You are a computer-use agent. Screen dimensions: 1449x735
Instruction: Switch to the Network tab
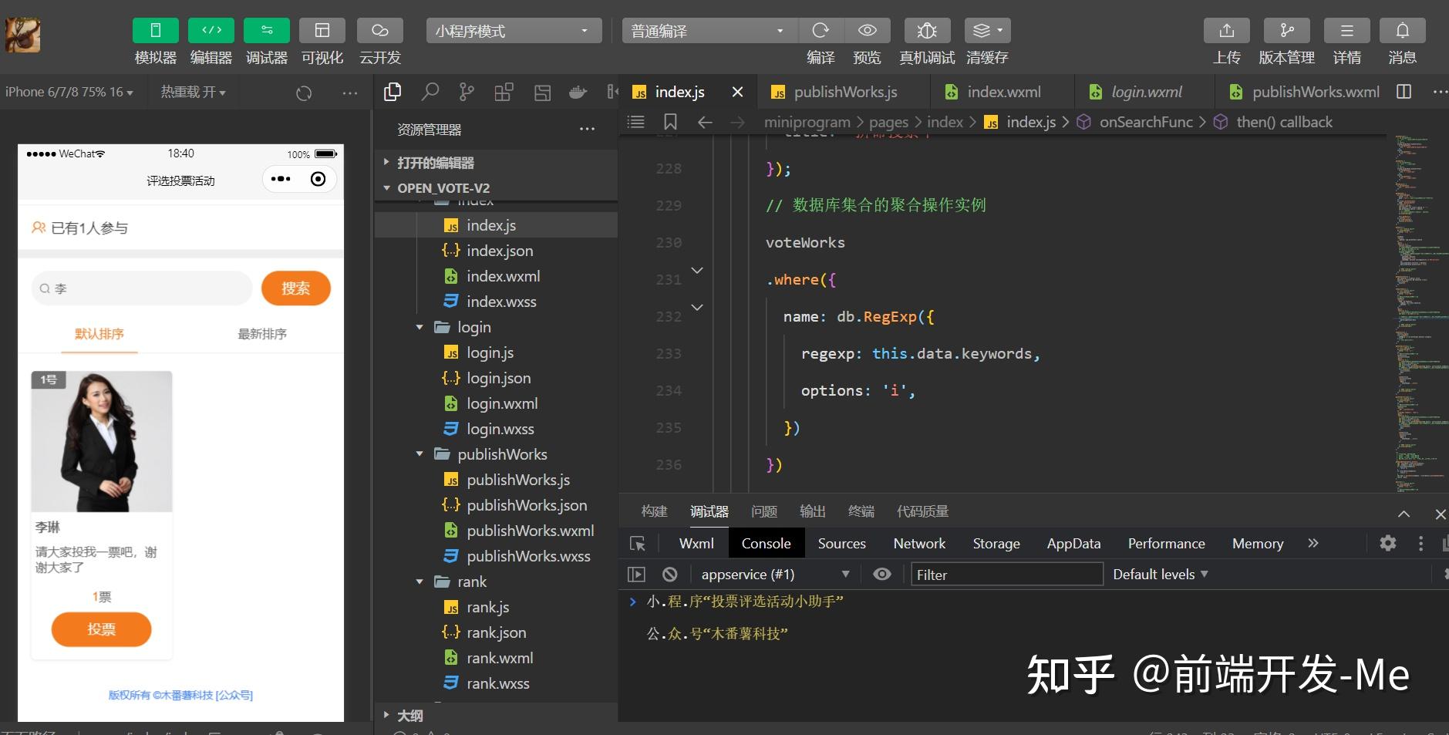pyautogui.click(x=919, y=544)
